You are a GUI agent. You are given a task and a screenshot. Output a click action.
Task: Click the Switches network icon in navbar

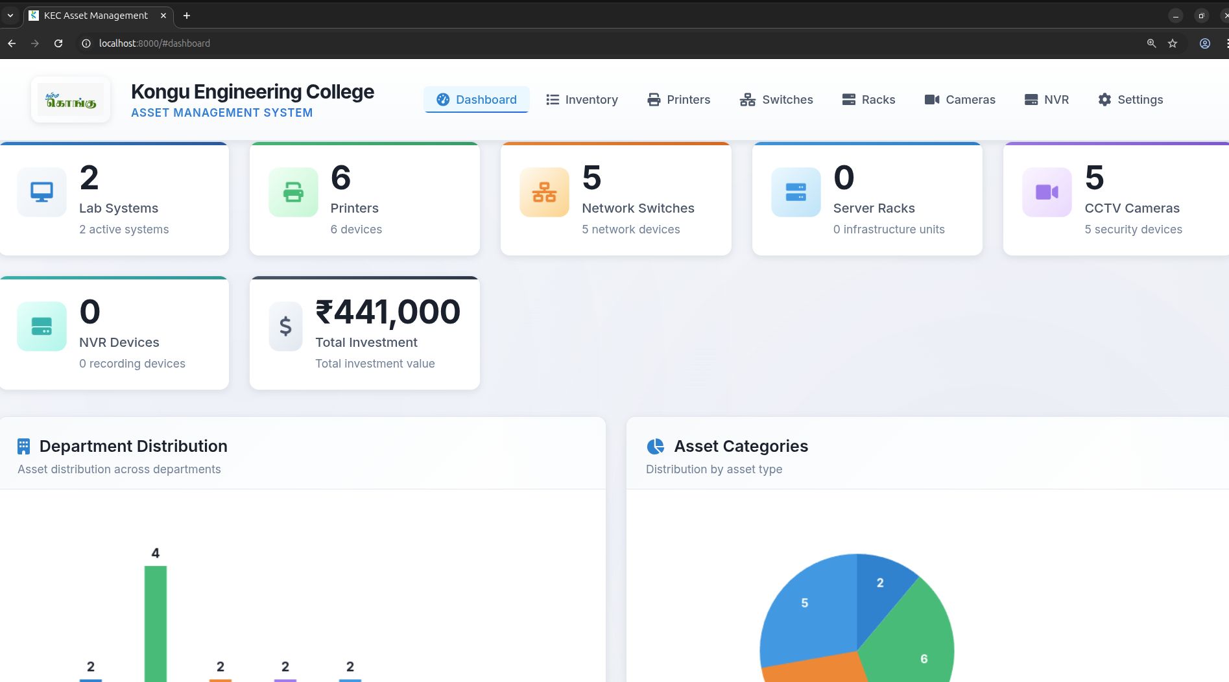[x=747, y=99]
